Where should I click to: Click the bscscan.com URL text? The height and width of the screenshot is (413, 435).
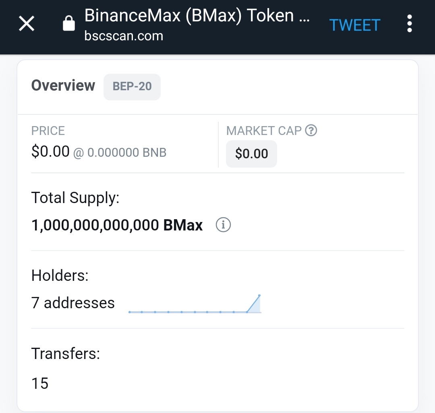(x=124, y=36)
